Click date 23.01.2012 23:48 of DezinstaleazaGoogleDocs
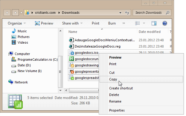 [151, 46]
